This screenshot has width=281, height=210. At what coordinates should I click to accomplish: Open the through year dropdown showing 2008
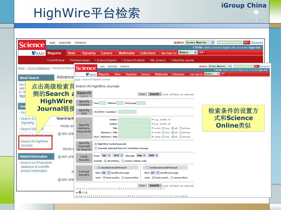153,155
